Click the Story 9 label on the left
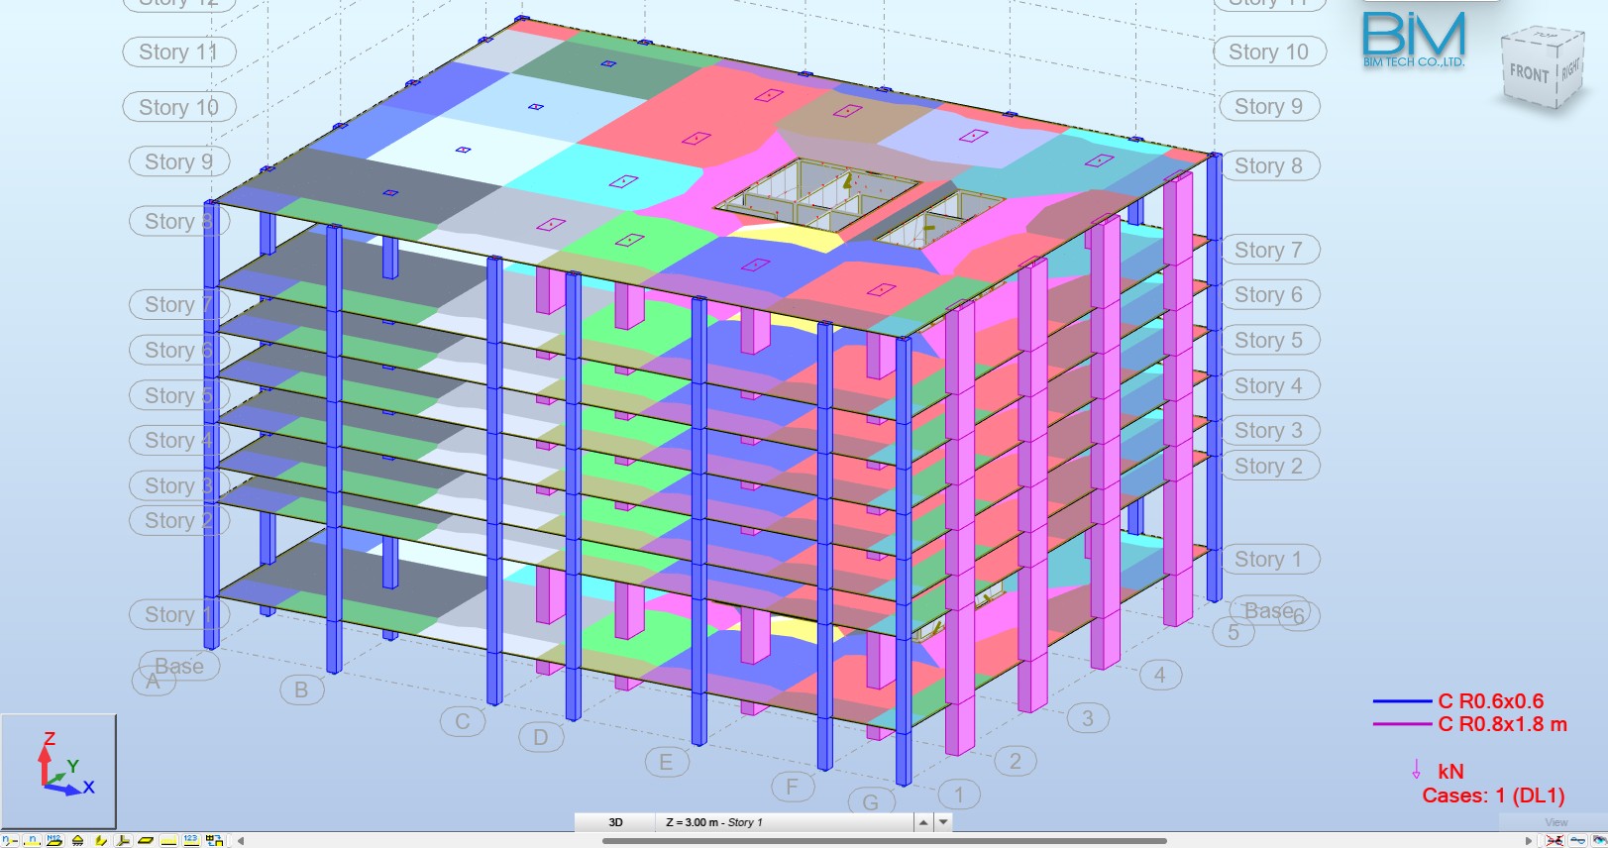1608x848 pixels. click(x=179, y=161)
